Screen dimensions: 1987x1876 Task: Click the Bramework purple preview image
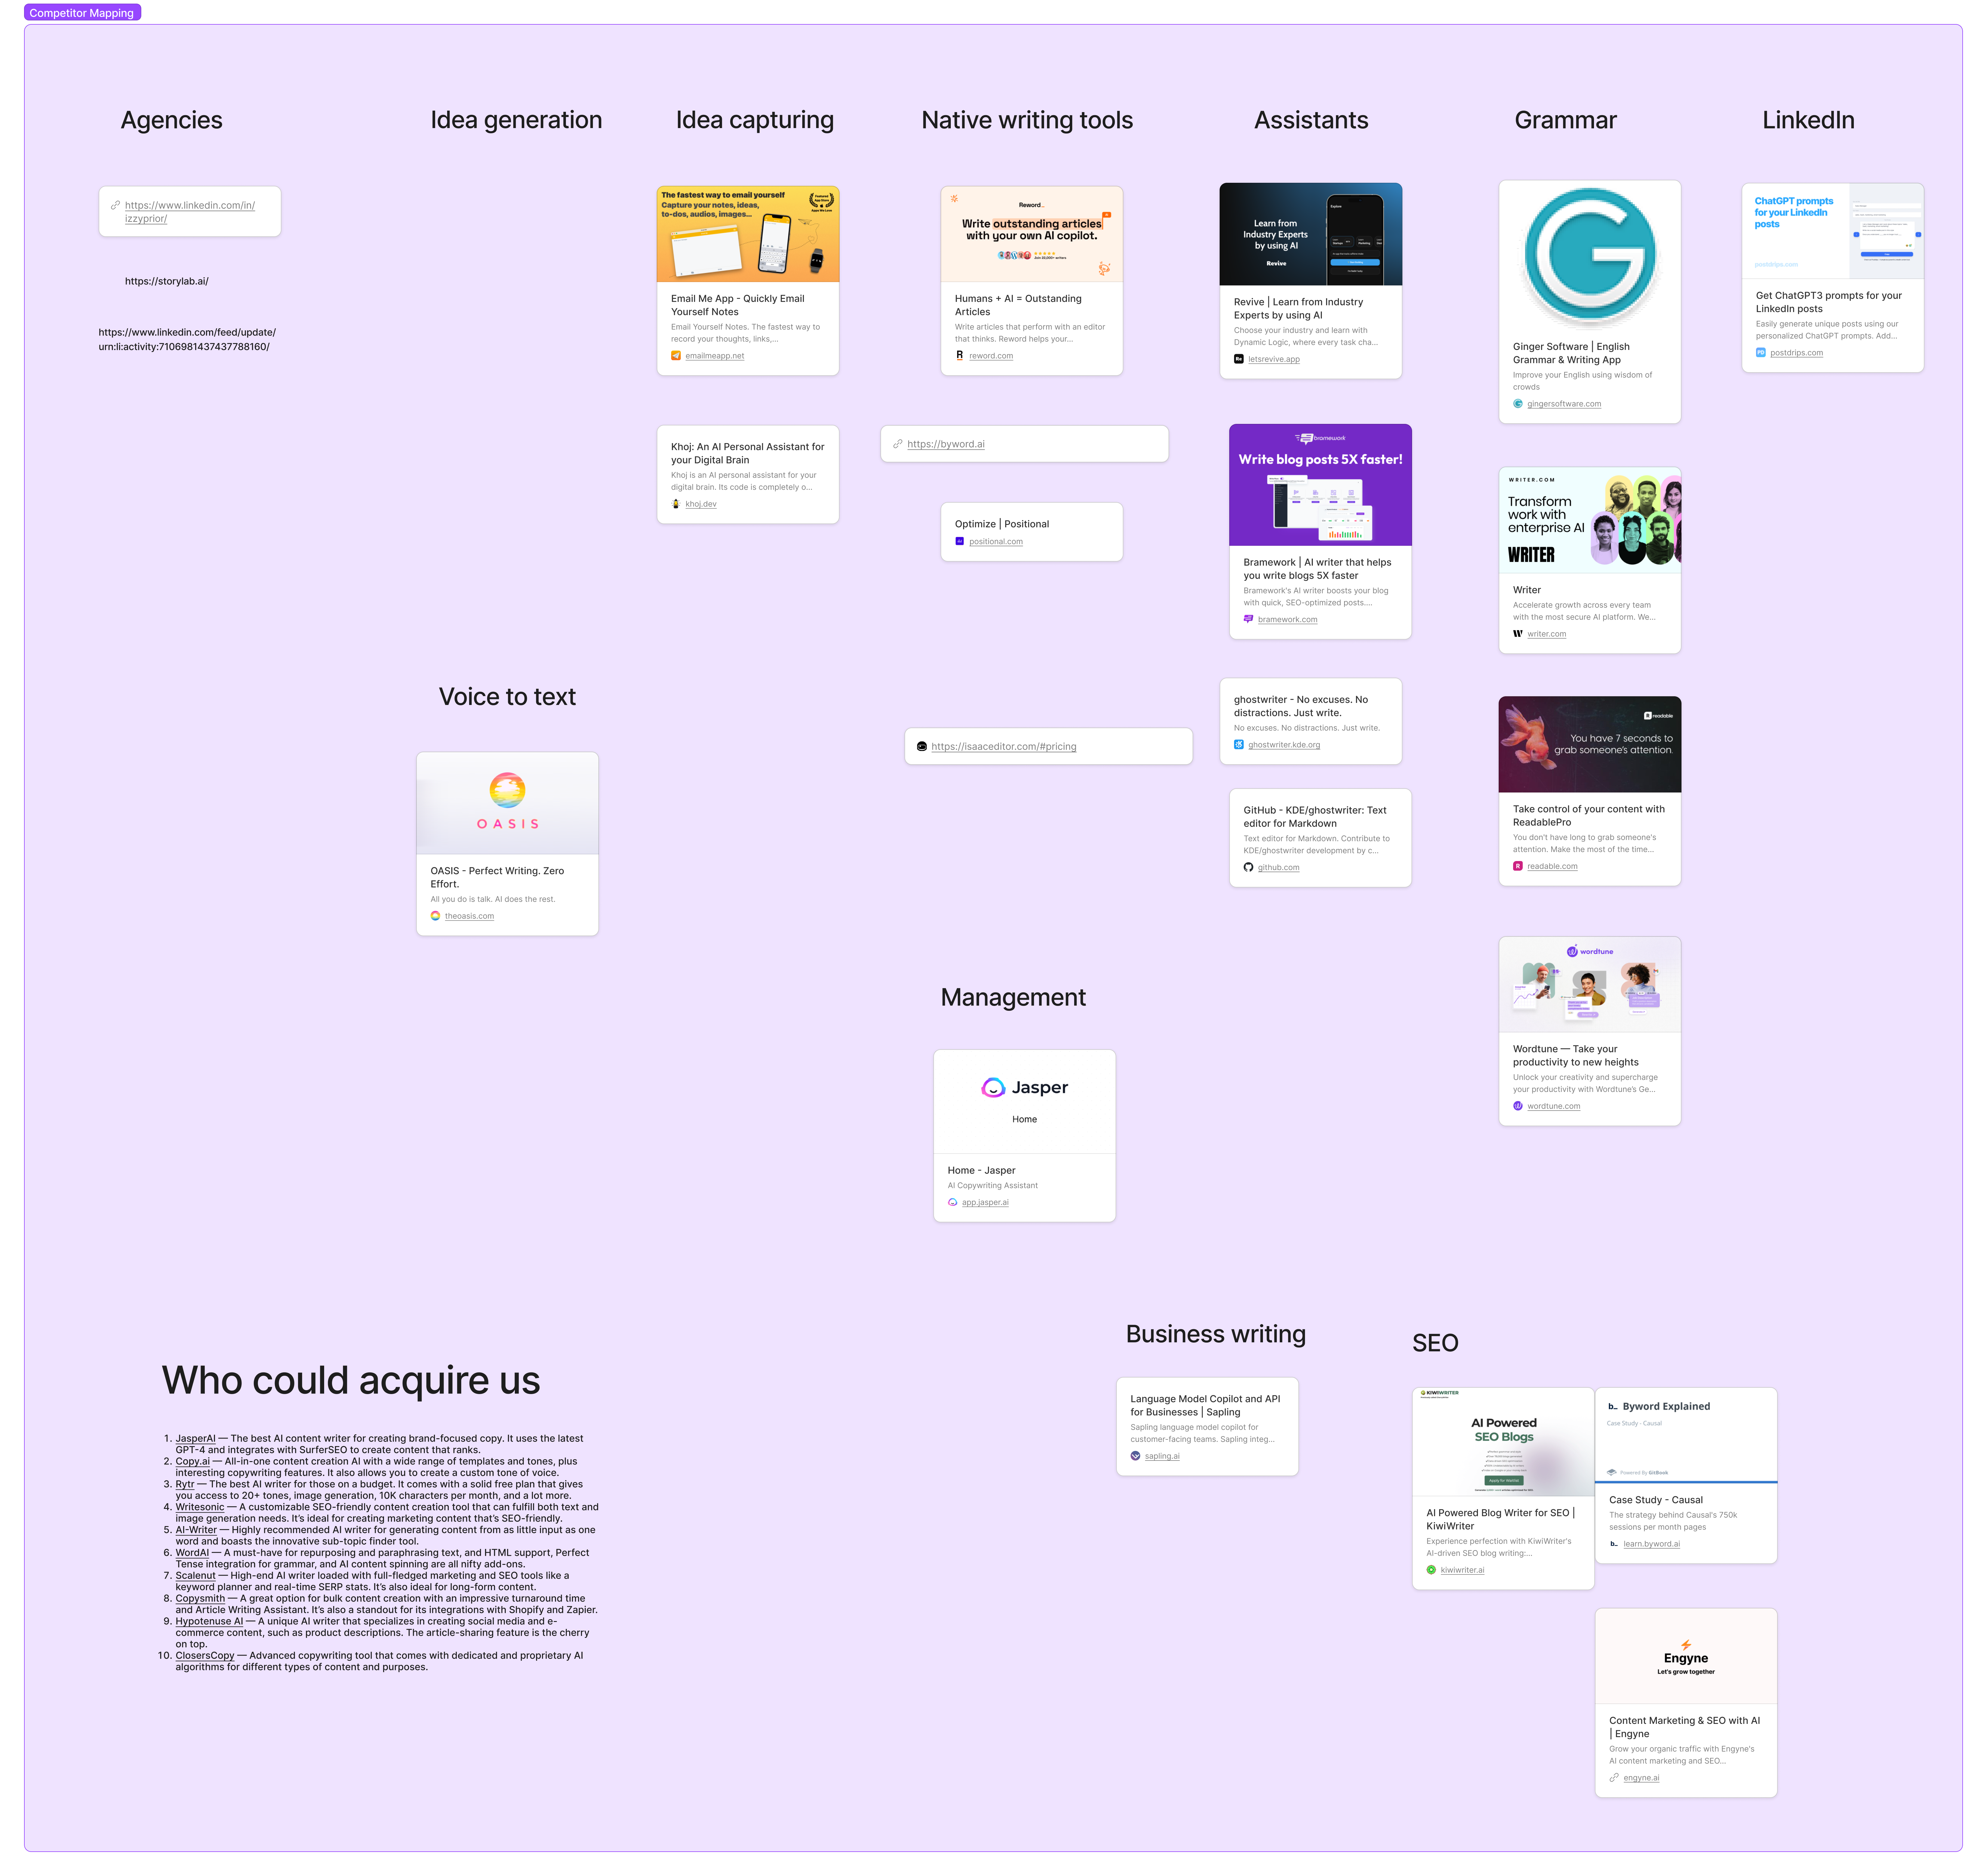tap(1320, 485)
